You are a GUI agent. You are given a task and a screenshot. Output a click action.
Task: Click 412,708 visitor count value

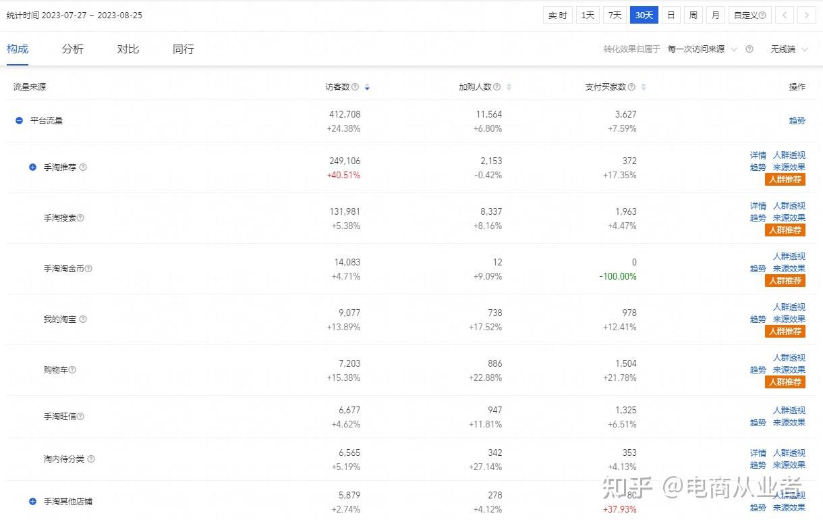[x=345, y=114]
